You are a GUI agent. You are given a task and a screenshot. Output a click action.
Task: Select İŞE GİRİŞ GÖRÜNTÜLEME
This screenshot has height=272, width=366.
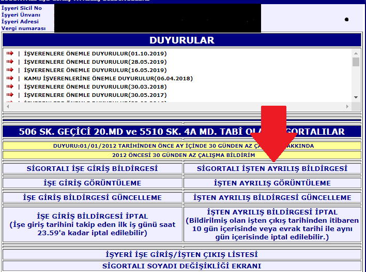point(92,183)
